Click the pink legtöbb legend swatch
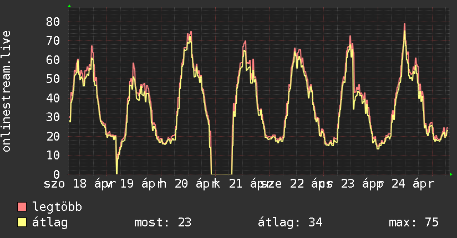The height and width of the screenshot is (238, 457). click(22, 206)
